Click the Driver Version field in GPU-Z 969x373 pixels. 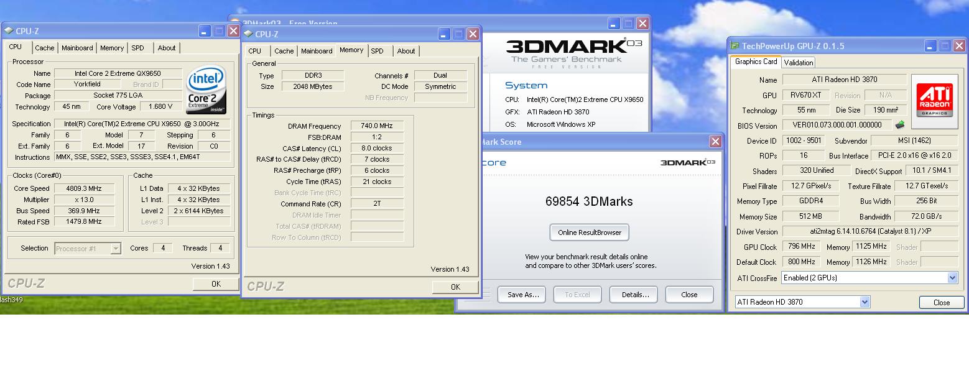(x=870, y=232)
